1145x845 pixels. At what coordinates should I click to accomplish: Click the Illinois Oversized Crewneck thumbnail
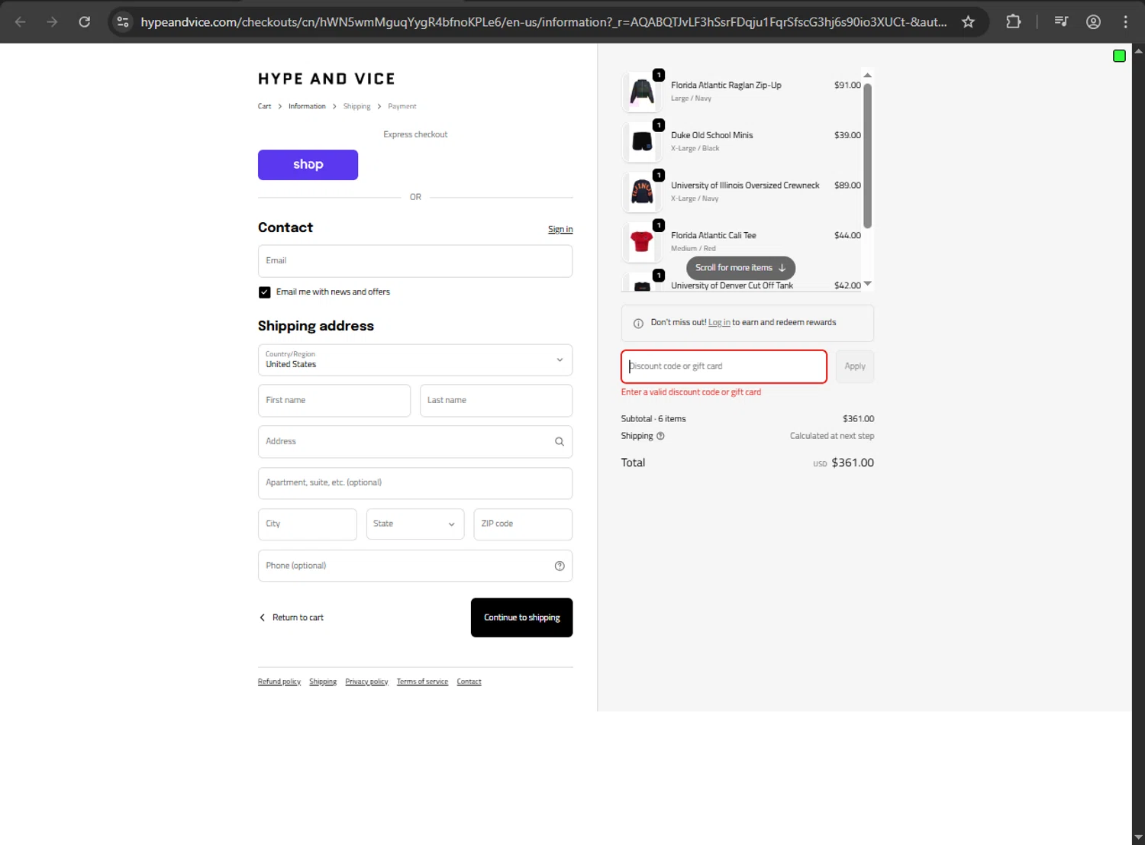[642, 192]
